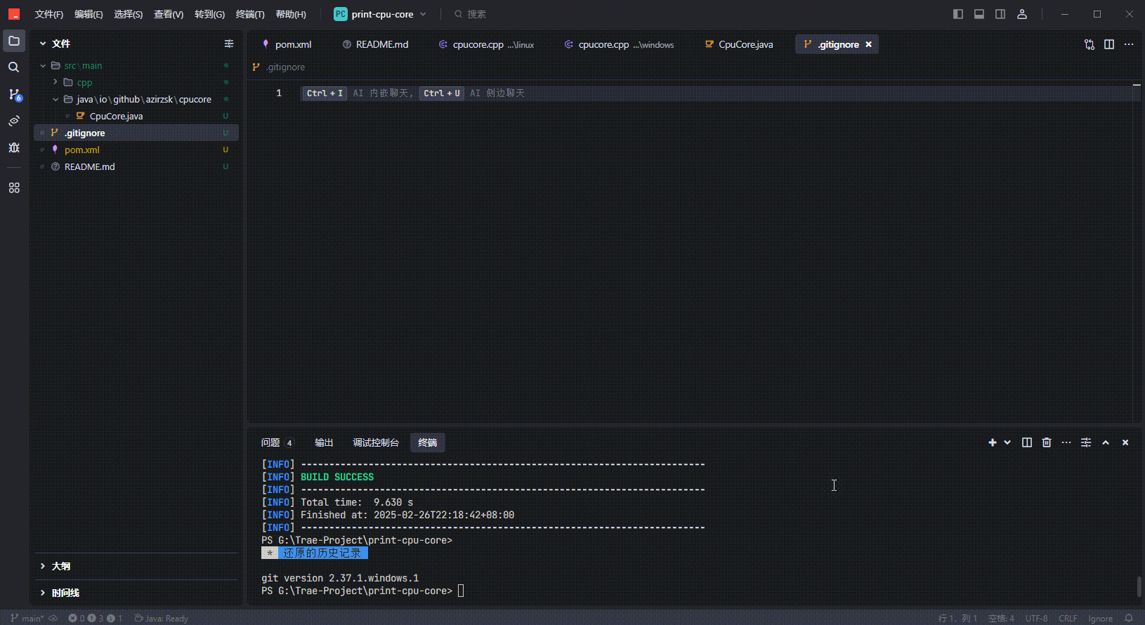Viewport: 1145px width, 625px height.
Task: Open terminal panel view settings icon
Action: (1086, 442)
